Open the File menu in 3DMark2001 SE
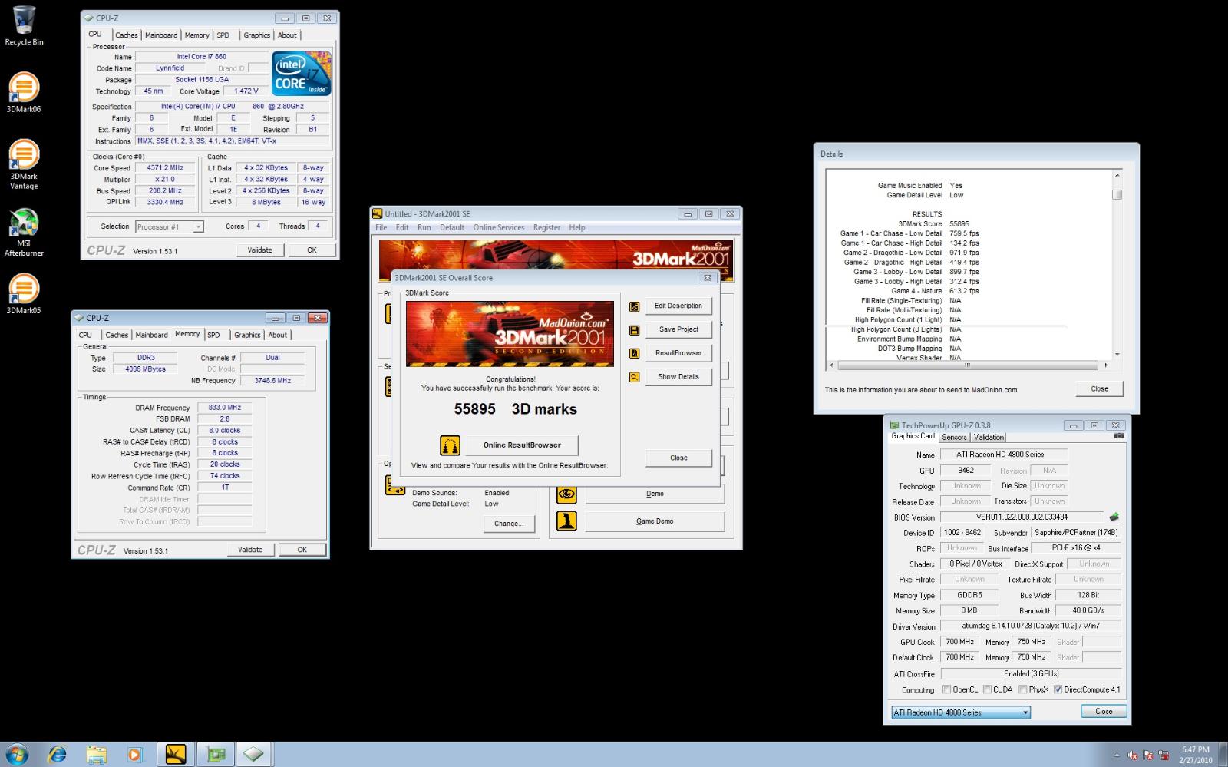1228x767 pixels. click(381, 227)
